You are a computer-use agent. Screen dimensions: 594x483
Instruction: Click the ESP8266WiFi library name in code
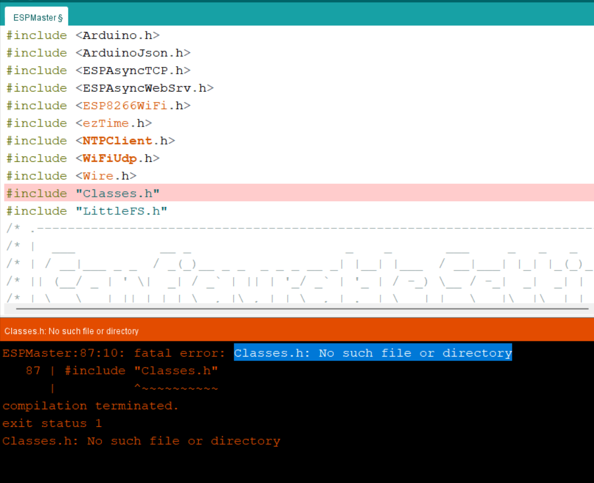coord(124,105)
